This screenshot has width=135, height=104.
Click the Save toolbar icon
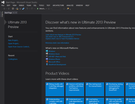pyautogui.click(x=20, y=9)
